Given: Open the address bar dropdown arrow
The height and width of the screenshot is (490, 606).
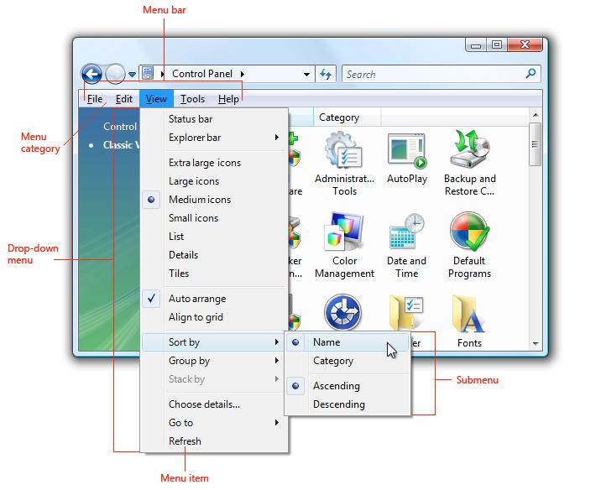Looking at the screenshot, I should coord(306,75).
